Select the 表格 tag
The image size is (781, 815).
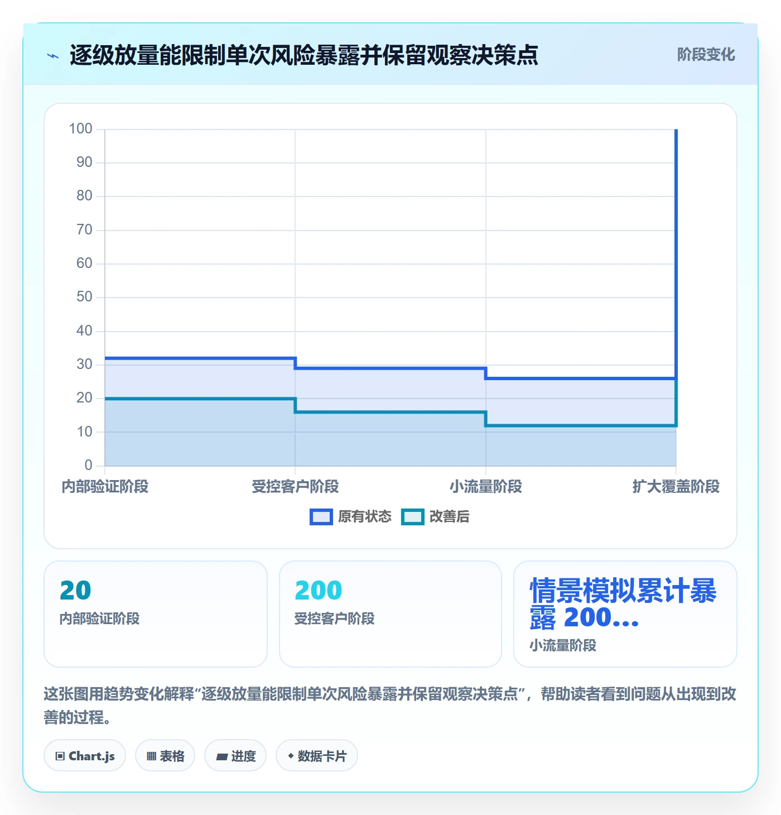[x=165, y=756]
